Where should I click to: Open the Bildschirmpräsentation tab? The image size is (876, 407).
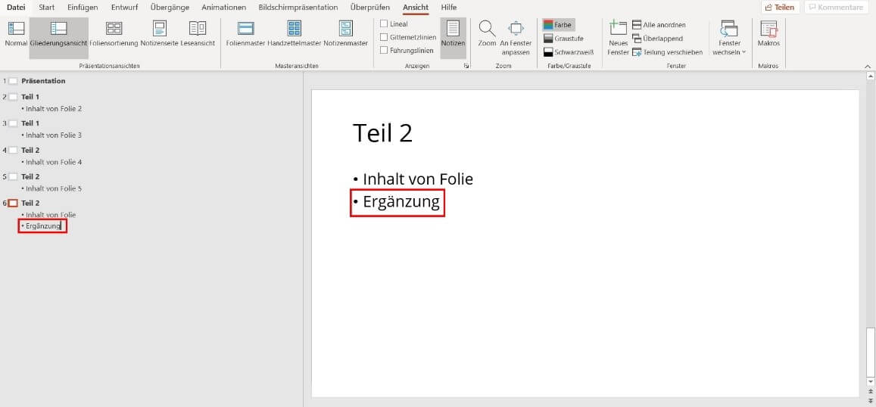click(298, 8)
